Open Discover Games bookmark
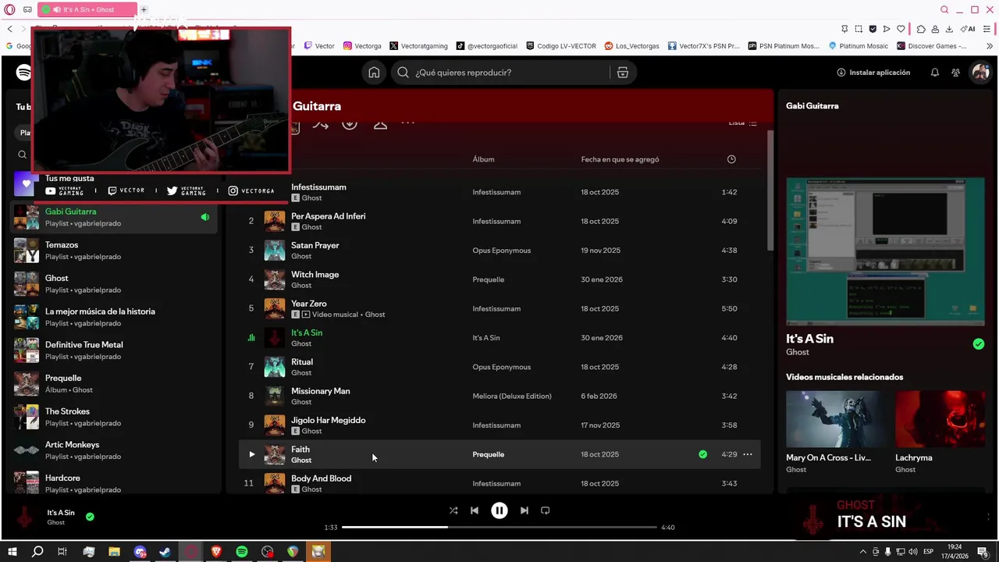Image resolution: width=999 pixels, height=562 pixels. 932,46
